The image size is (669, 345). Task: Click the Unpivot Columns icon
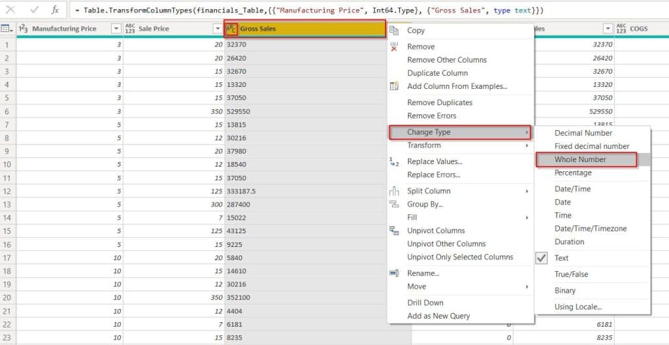[394, 231]
